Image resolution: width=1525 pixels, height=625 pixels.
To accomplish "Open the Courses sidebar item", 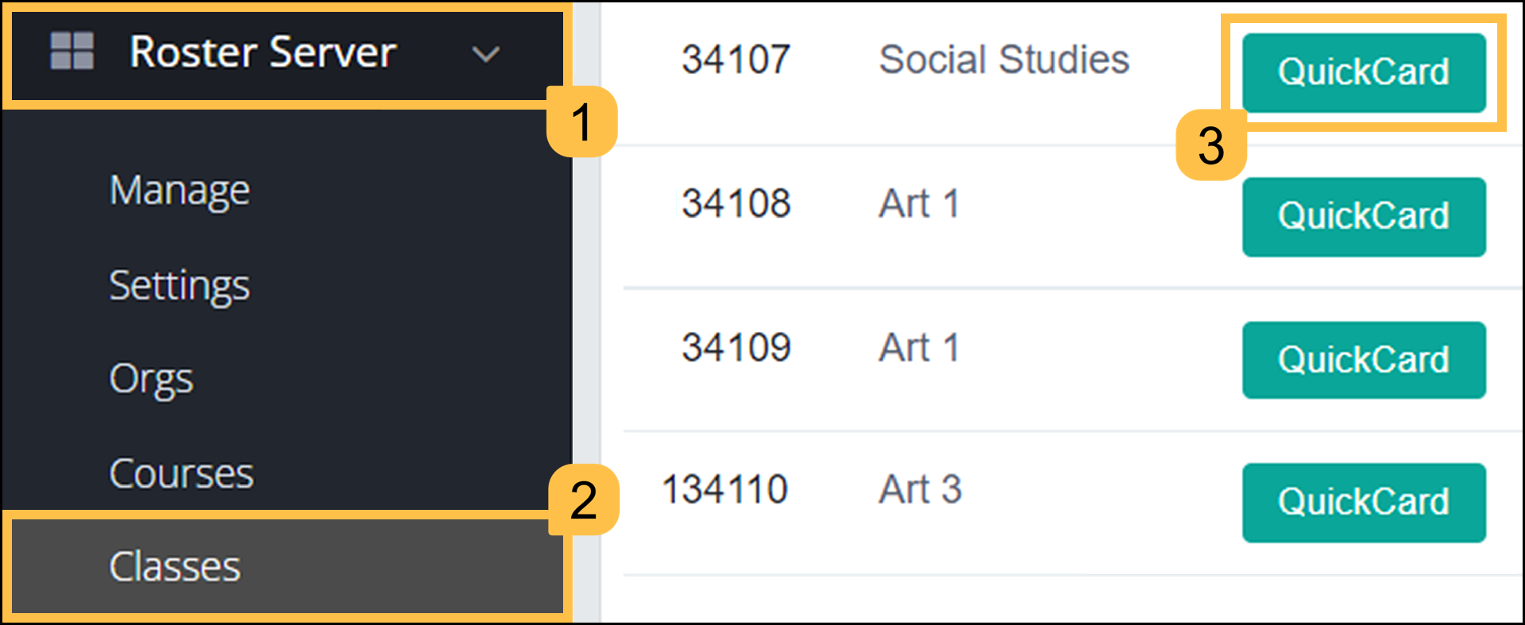I will tap(181, 474).
